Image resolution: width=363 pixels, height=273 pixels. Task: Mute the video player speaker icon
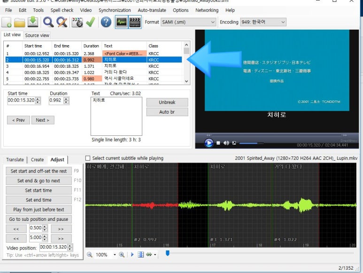[x=226, y=143]
